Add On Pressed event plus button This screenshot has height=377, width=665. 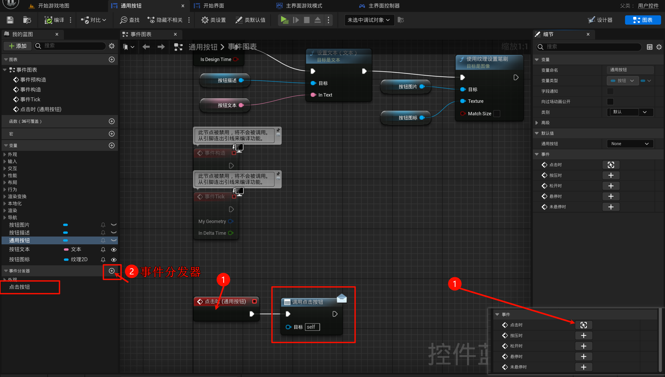coord(611,175)
